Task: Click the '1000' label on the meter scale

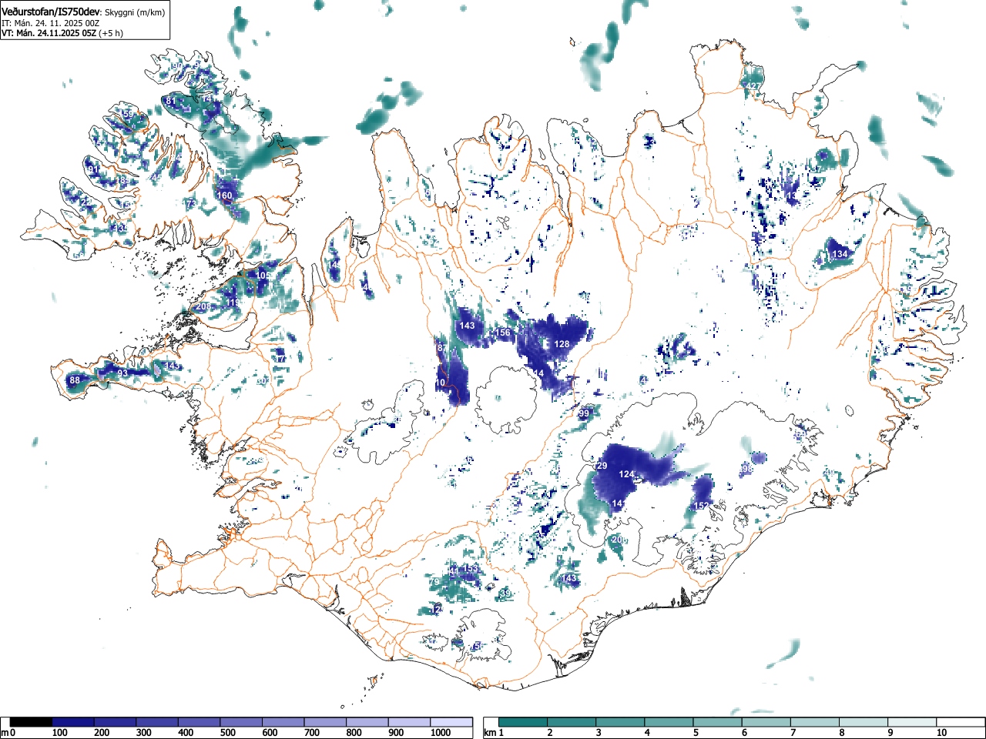Action: 441,734
